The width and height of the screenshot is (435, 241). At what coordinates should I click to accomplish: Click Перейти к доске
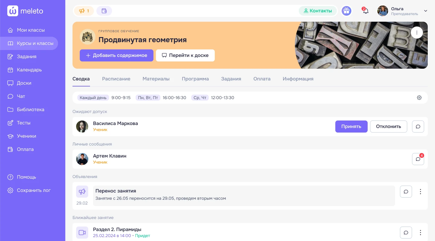tap(185, 55)
